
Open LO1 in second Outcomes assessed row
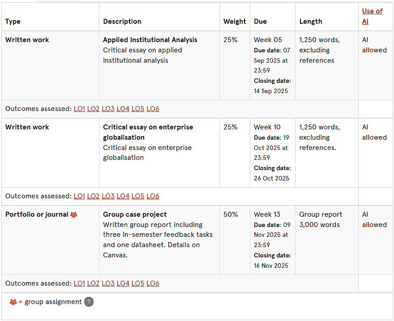pos(79,196)
